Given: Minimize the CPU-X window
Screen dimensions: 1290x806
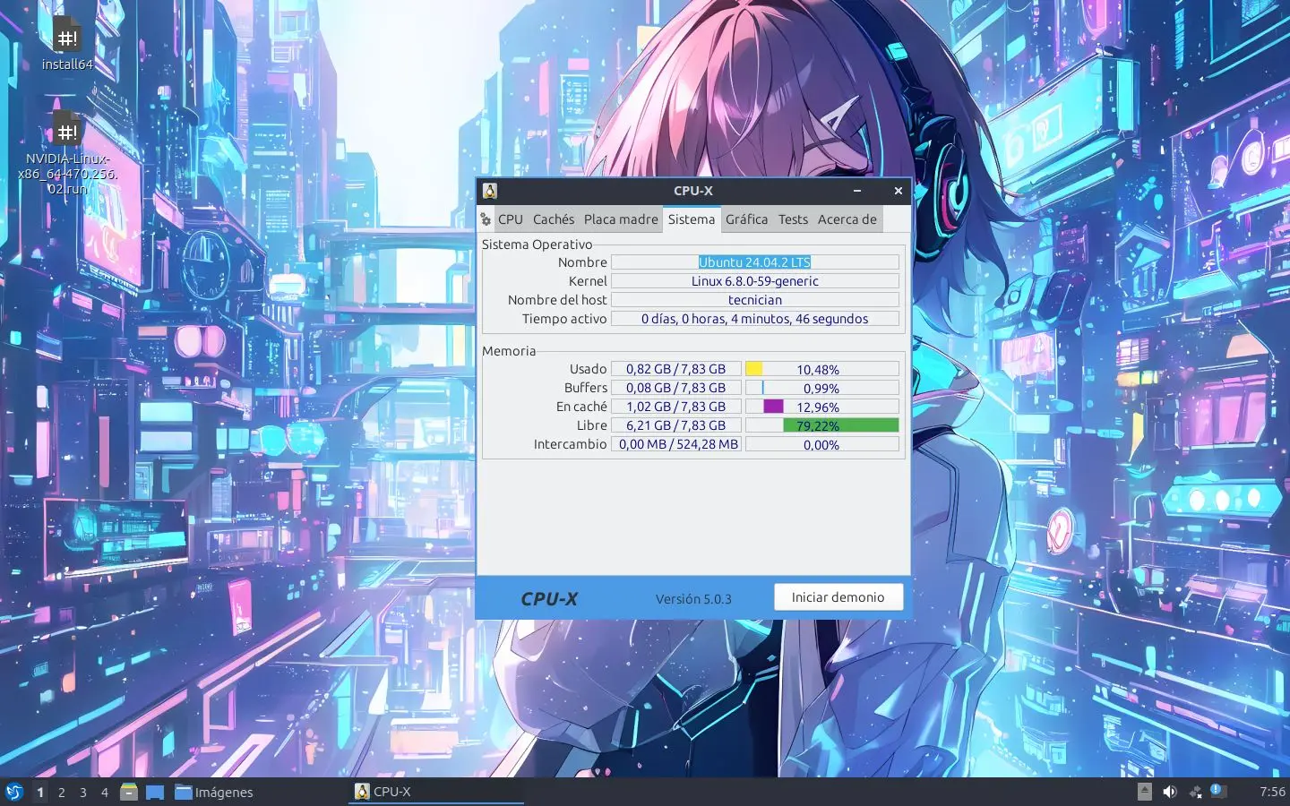Looking at the screenshot, I should (x=857, y=191).
